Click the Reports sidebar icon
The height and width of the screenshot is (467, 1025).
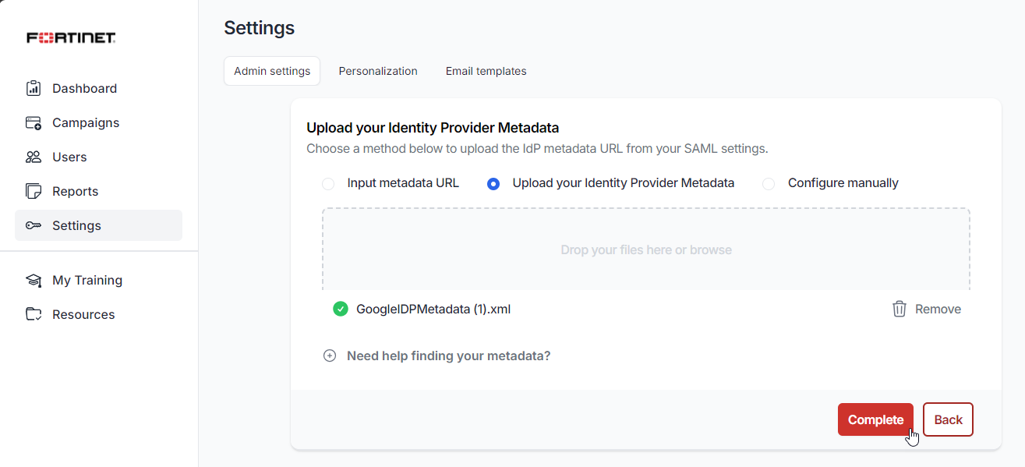[x=33, y=191]
